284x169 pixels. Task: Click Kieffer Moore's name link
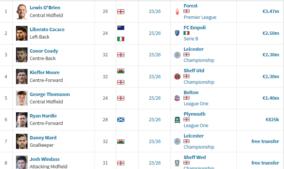45,73
